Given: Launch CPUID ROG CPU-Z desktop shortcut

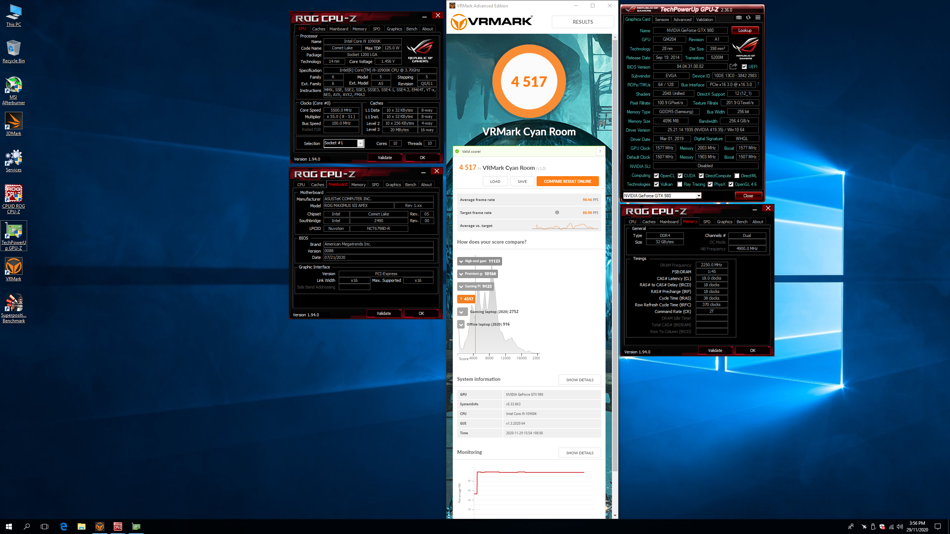Looking at the screenshot, I should pyautogui.click(x=14, y=200).
